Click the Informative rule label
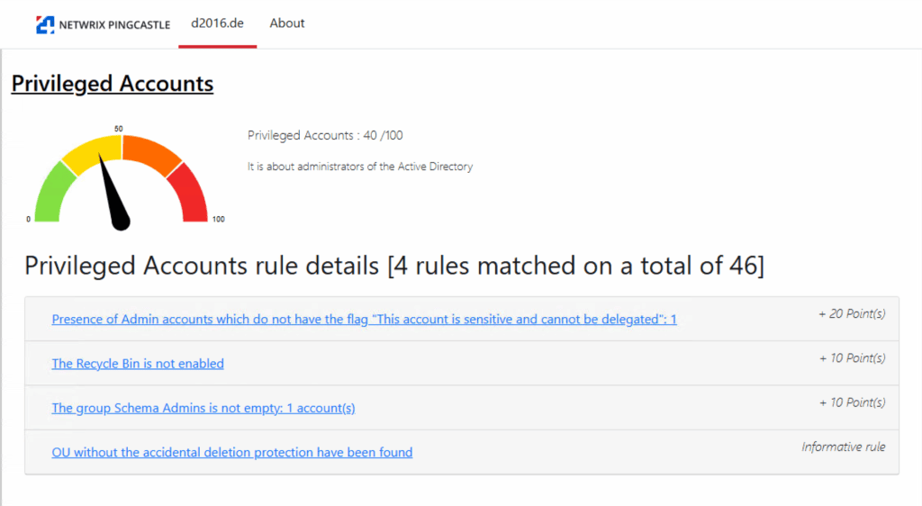The height and width of the screenshot is (506, 922). [x=844, y=447]
